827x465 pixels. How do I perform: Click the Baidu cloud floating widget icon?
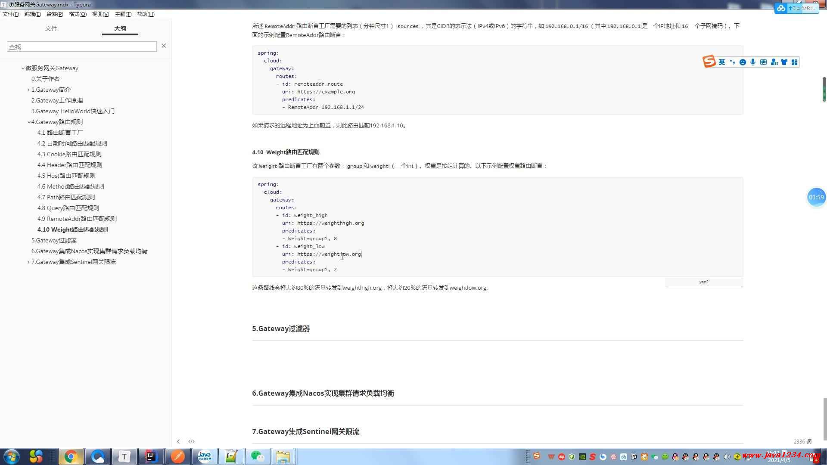(780, 8)
